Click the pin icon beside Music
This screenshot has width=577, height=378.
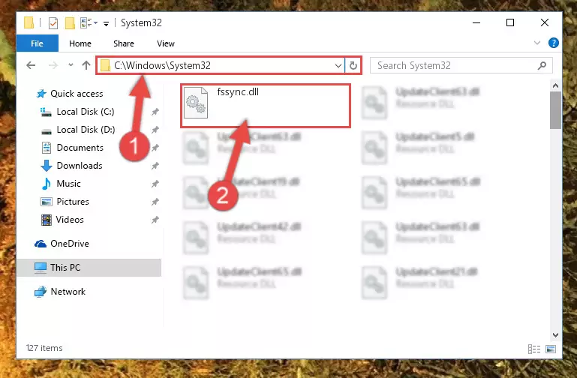155,184
